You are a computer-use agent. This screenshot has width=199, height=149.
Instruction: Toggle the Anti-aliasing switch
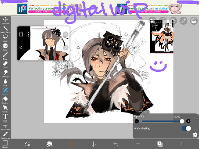(x=186, y=128)
